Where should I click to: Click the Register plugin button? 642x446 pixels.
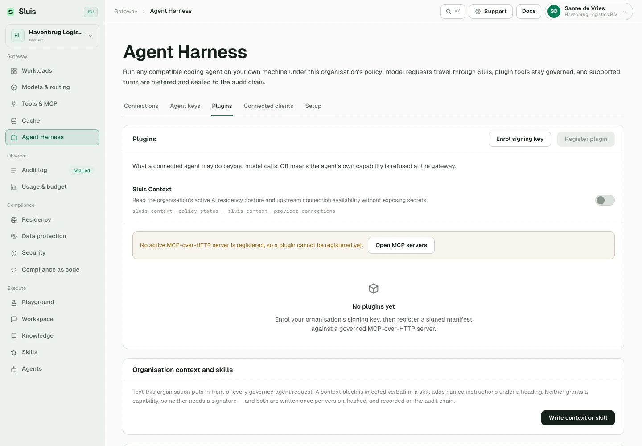pyautogui.click(x=586, y=139)
